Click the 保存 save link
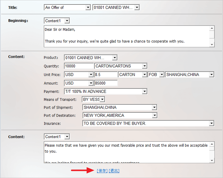Viewport: 223px width, 178px height. coord(102,171)
